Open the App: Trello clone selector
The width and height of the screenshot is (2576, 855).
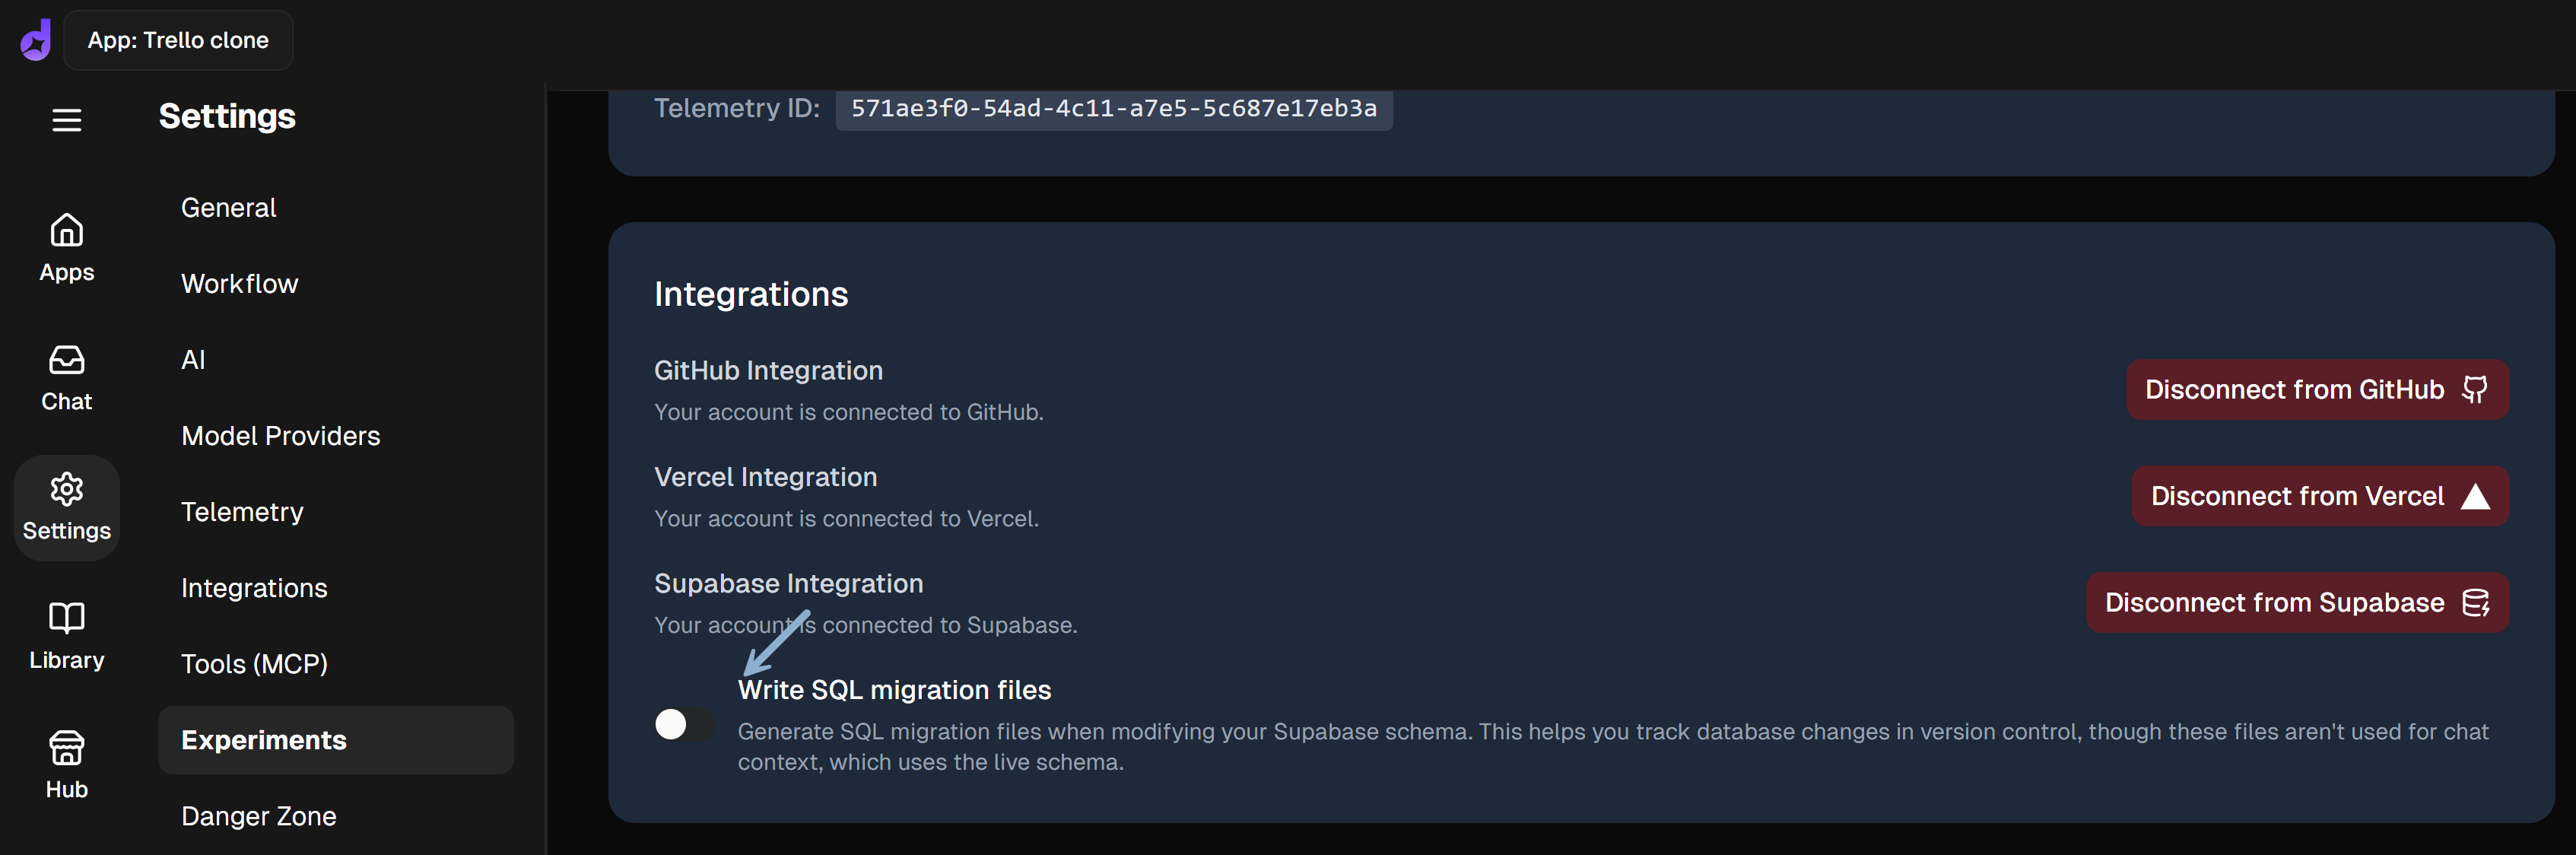pyautogui.click(x=178, y=40)
